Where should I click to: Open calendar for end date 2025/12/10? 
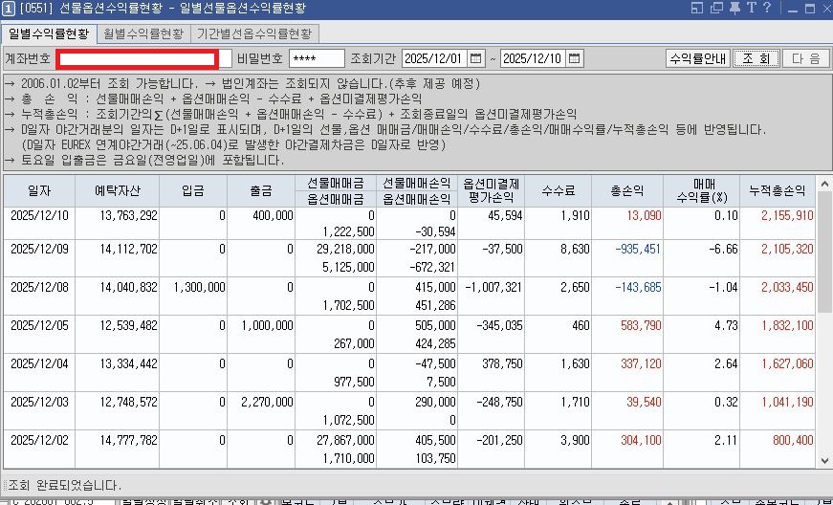click(x=574, y=58)
